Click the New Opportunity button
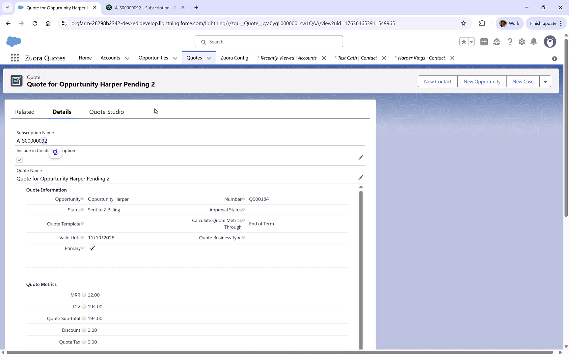The height and width of the screenshot is (355, 569). tap(481, 81)
